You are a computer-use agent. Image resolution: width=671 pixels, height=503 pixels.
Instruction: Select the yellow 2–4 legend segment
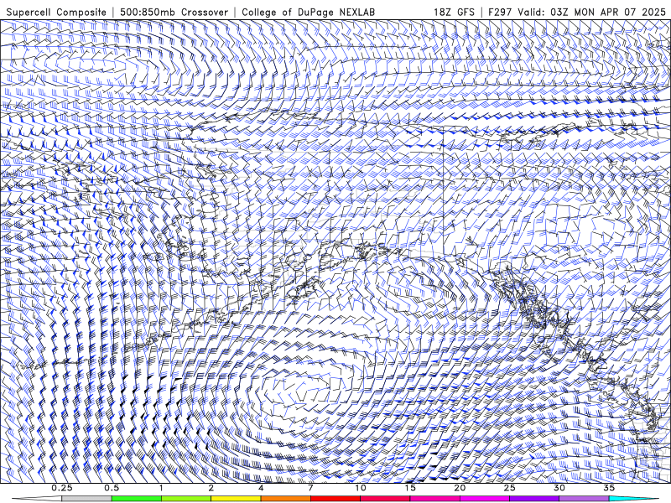[x=236, y=499]
